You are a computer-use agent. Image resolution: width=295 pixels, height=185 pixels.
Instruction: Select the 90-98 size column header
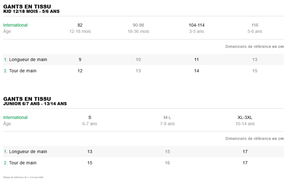click(138, 25)
